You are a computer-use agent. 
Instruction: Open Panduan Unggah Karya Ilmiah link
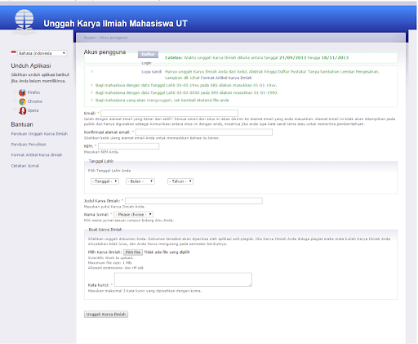click(x=39, y=134)
